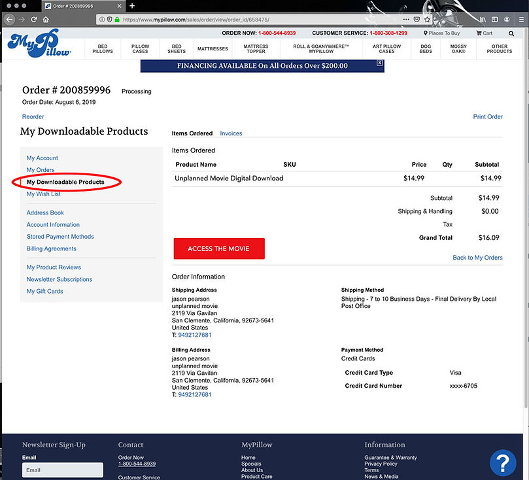Click the Pocket save icon
529x480 pixels.
pos(417,20)
